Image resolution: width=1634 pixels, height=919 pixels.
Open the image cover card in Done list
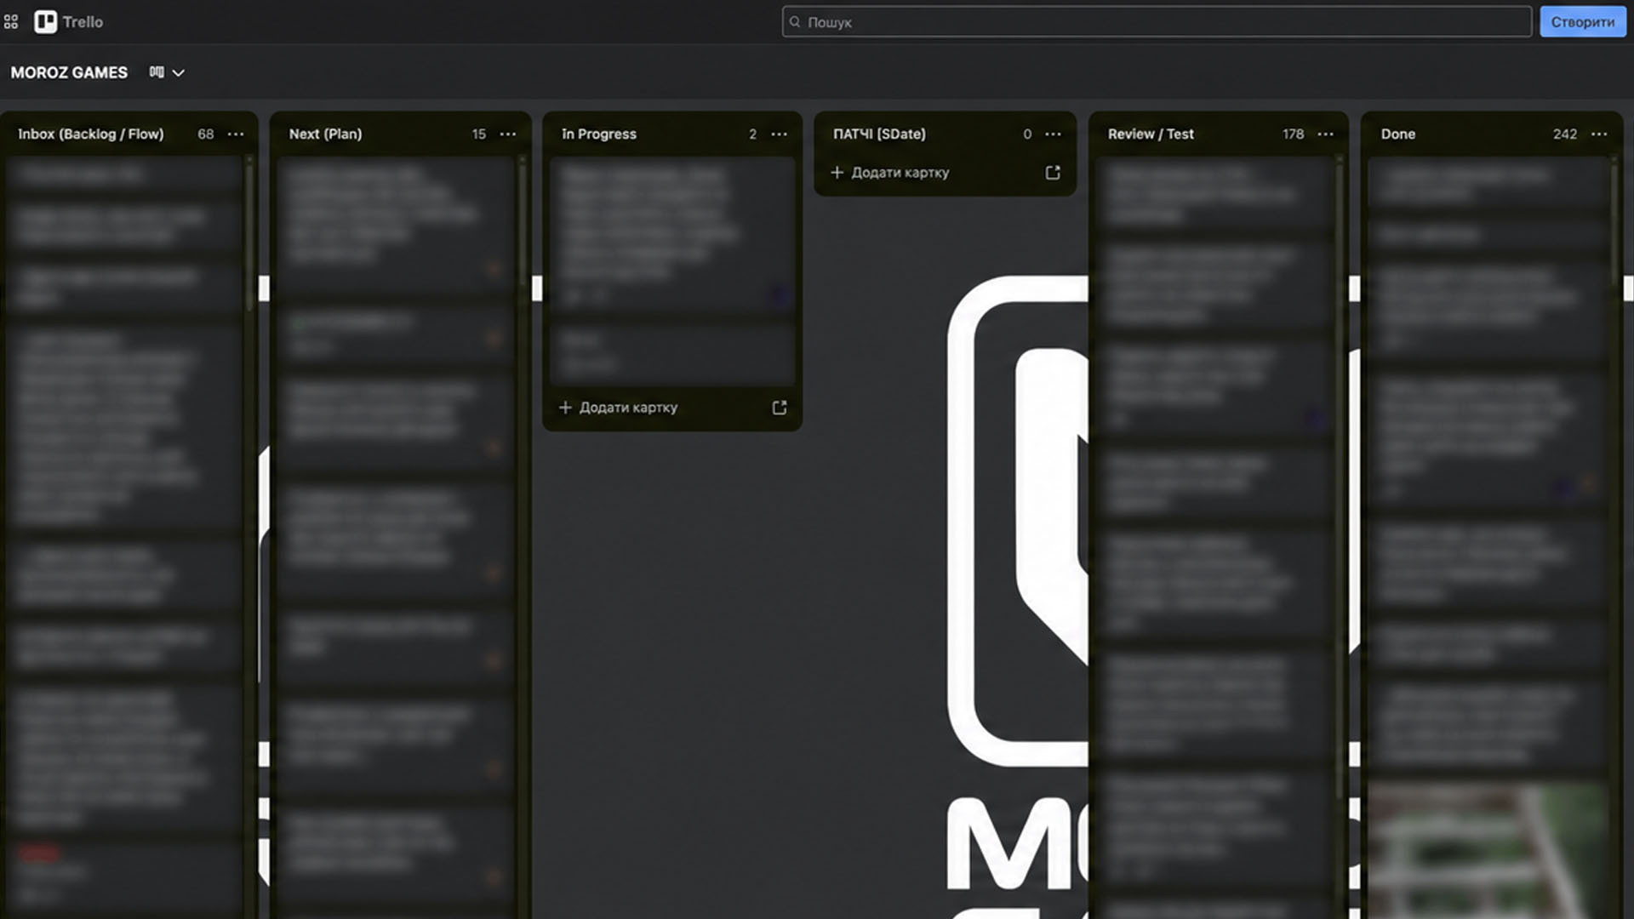tap(1488, 851)
